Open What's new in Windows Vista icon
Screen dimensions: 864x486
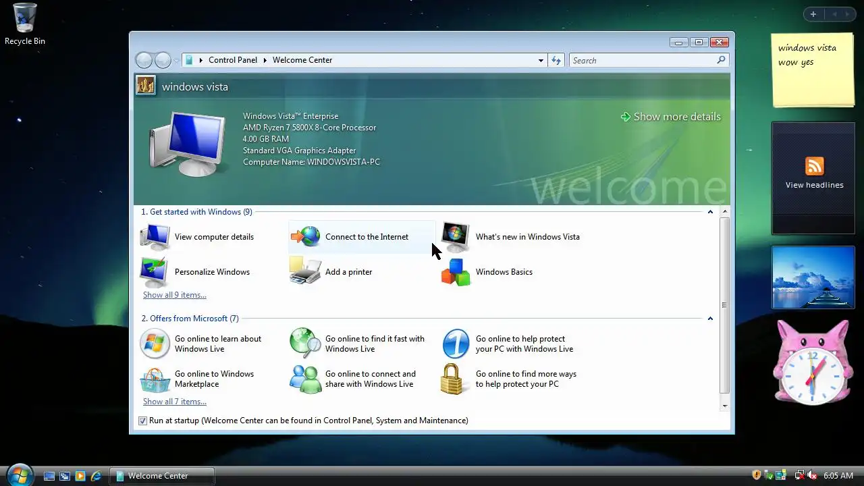click(x=456, y=237)
